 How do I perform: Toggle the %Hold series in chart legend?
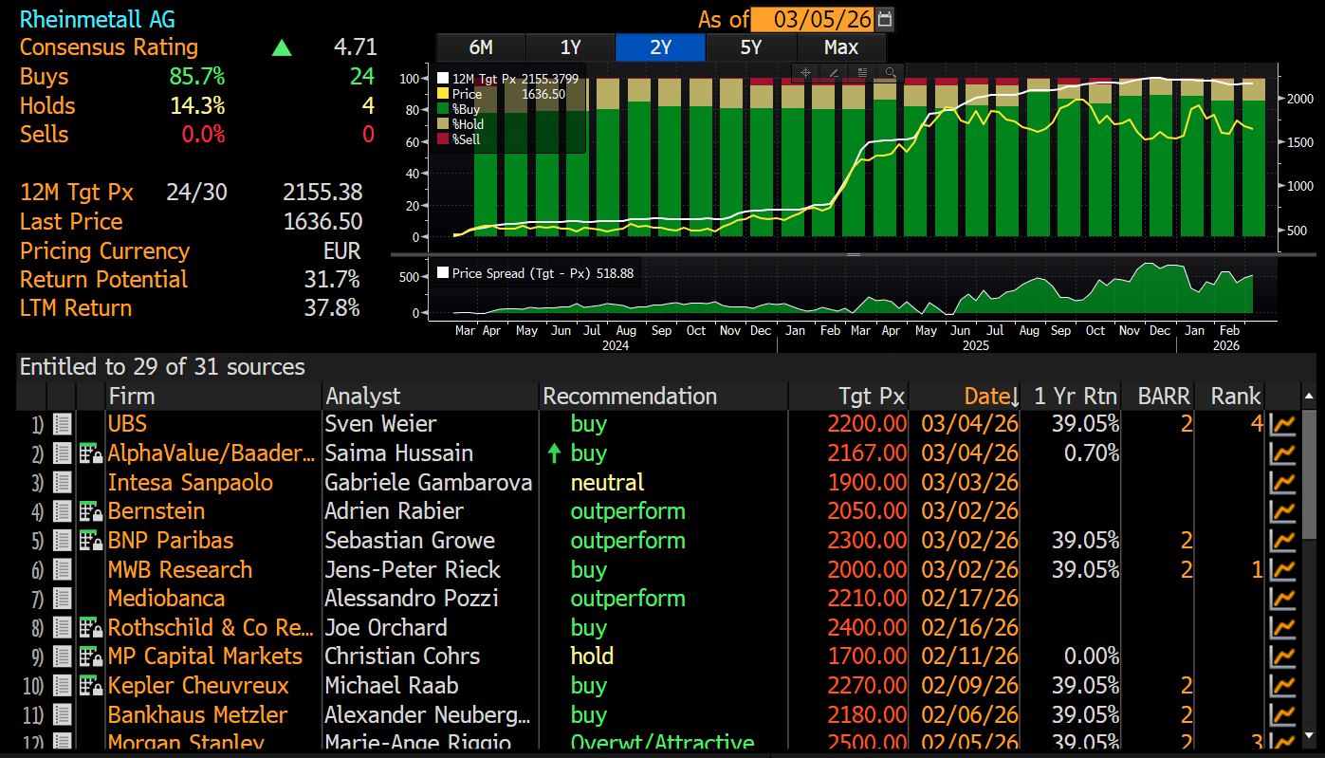[x=444, y=124]
